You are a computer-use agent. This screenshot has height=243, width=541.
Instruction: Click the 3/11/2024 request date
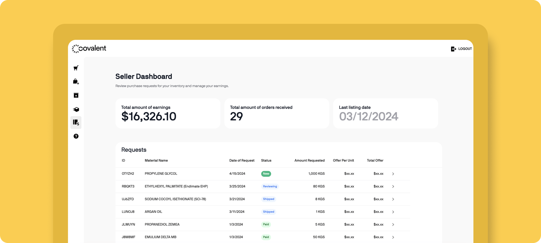click(237, 212)
